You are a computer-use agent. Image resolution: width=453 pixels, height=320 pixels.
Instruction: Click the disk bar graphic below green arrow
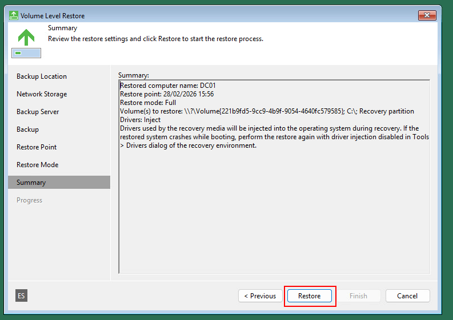click(x=26, y=53)
